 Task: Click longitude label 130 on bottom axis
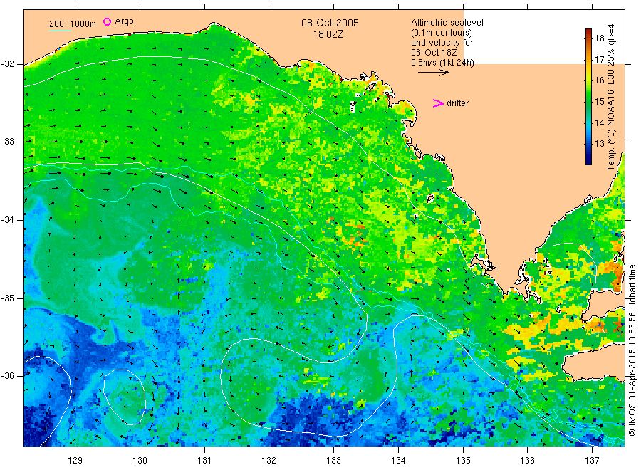[140, 461]
